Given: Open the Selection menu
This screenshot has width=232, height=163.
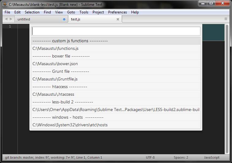Looking at the screenshot, I should (32, 12).
